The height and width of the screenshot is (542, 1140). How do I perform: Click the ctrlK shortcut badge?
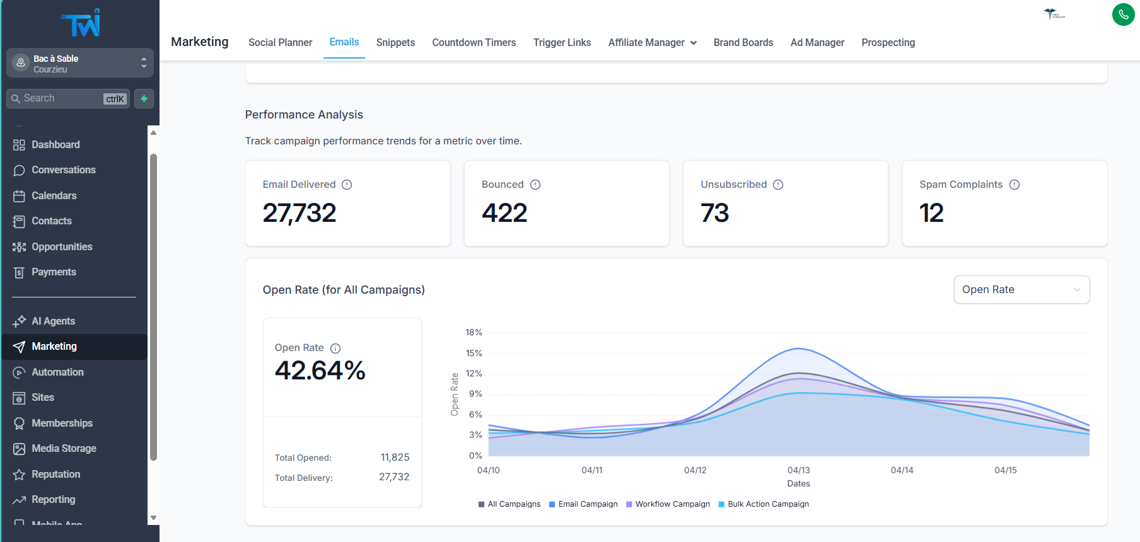pyautogui.click(x=115, y=99)
